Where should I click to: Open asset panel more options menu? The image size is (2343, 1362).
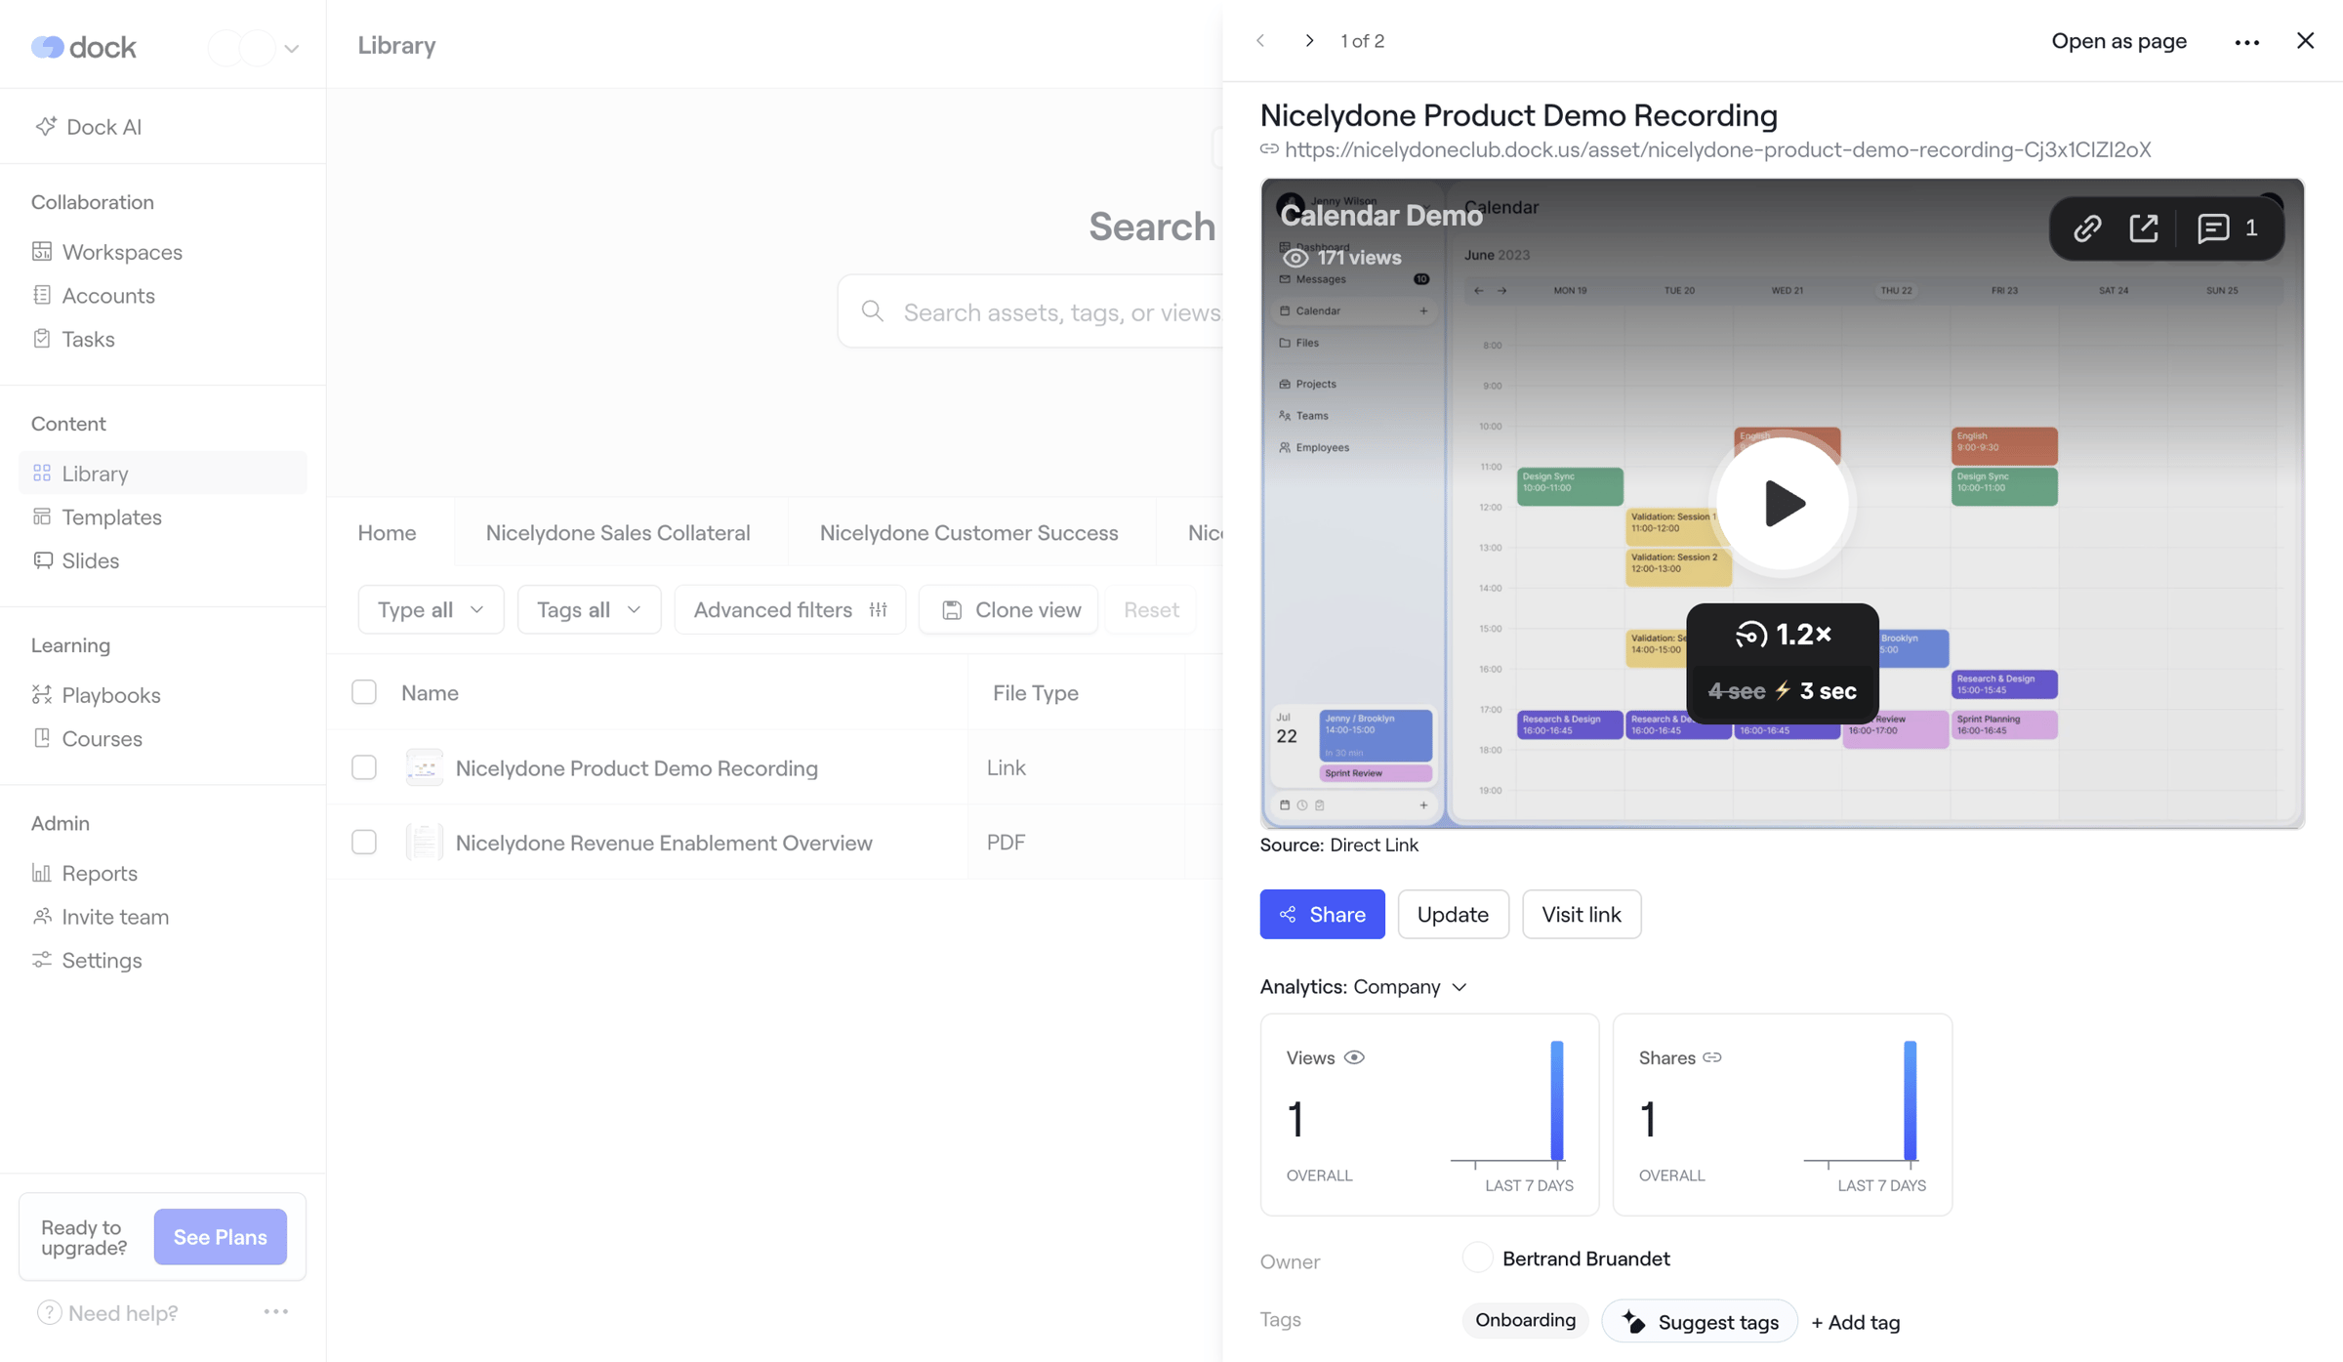pyautogui.click(x=2246, y=42)
